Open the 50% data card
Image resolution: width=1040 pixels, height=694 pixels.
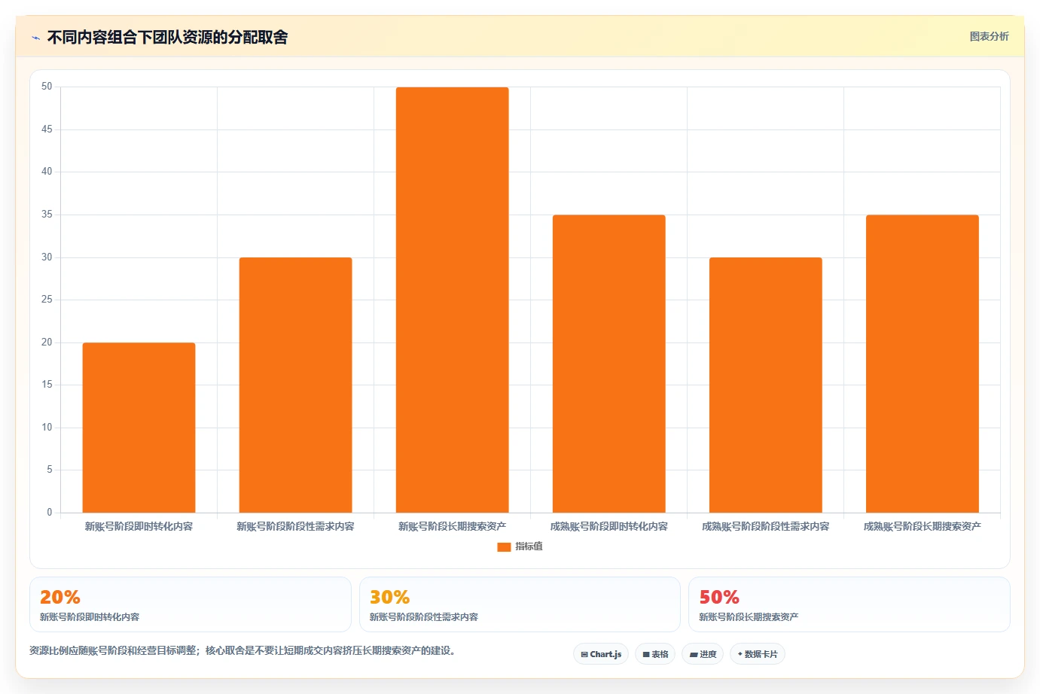tap(849, 604)
